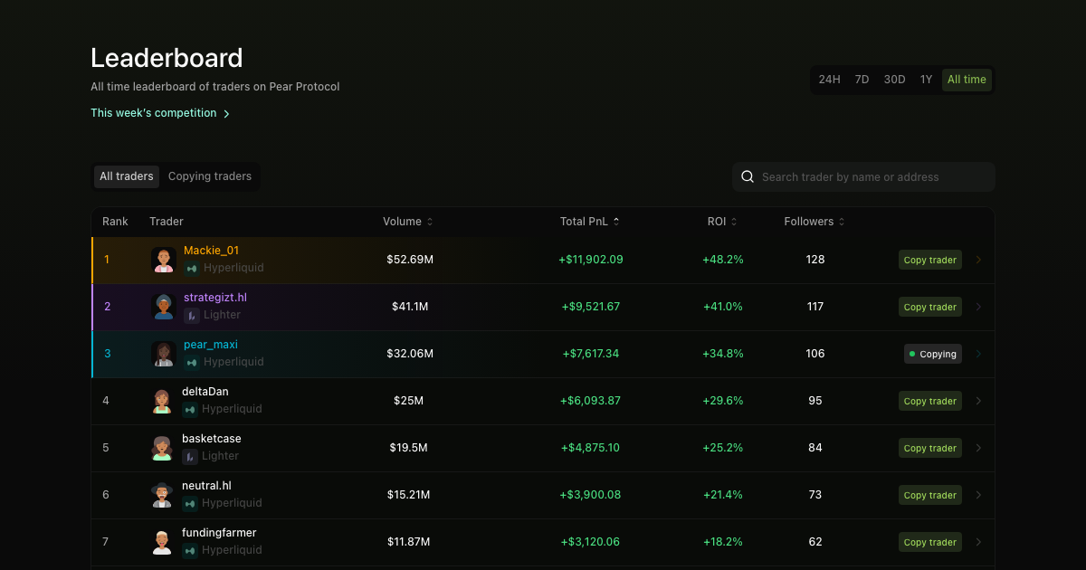The height and width of the screenshot is (570, 1086).
Task: Open the pear_maxi trader name
Action: 211,345
